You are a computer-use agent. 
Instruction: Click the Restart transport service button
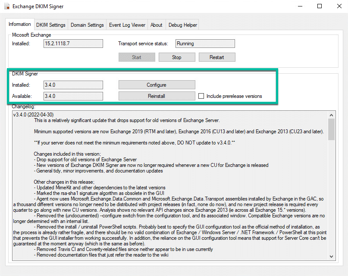[x=217, y=57]
